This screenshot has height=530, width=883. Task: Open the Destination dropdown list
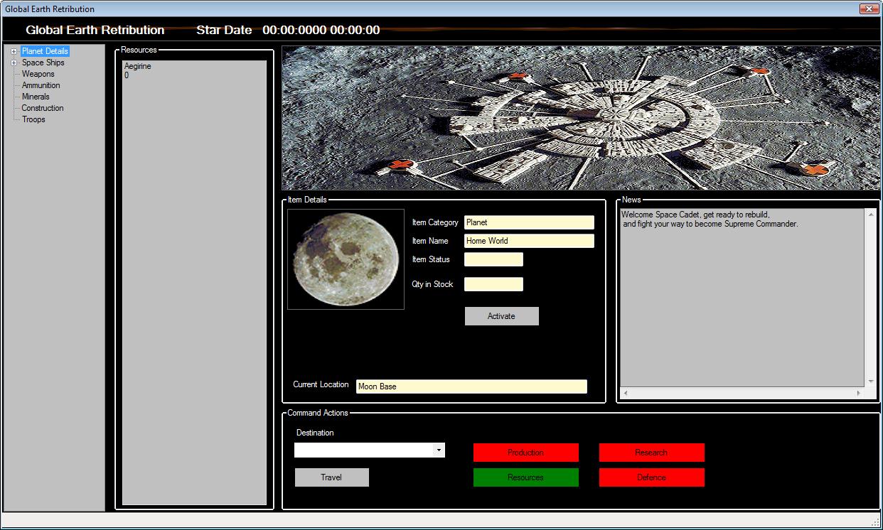[439, 450]
